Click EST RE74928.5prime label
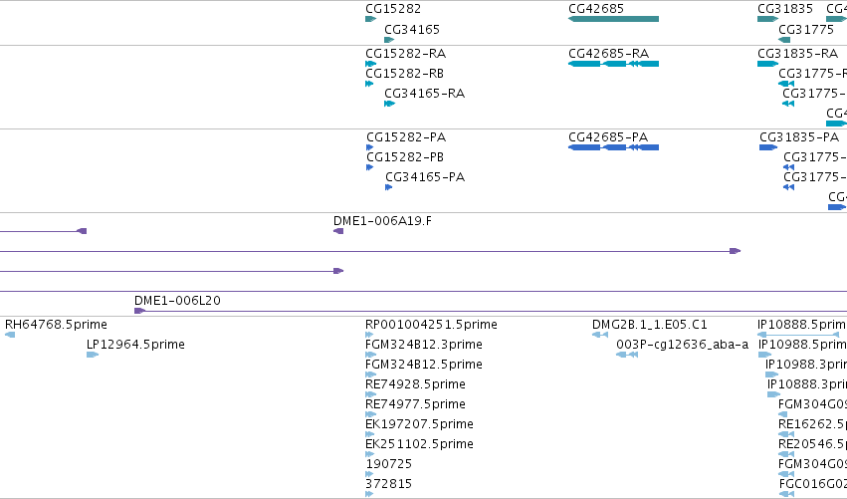The height and width of the screenshot is (499, 847). [415, 384]
